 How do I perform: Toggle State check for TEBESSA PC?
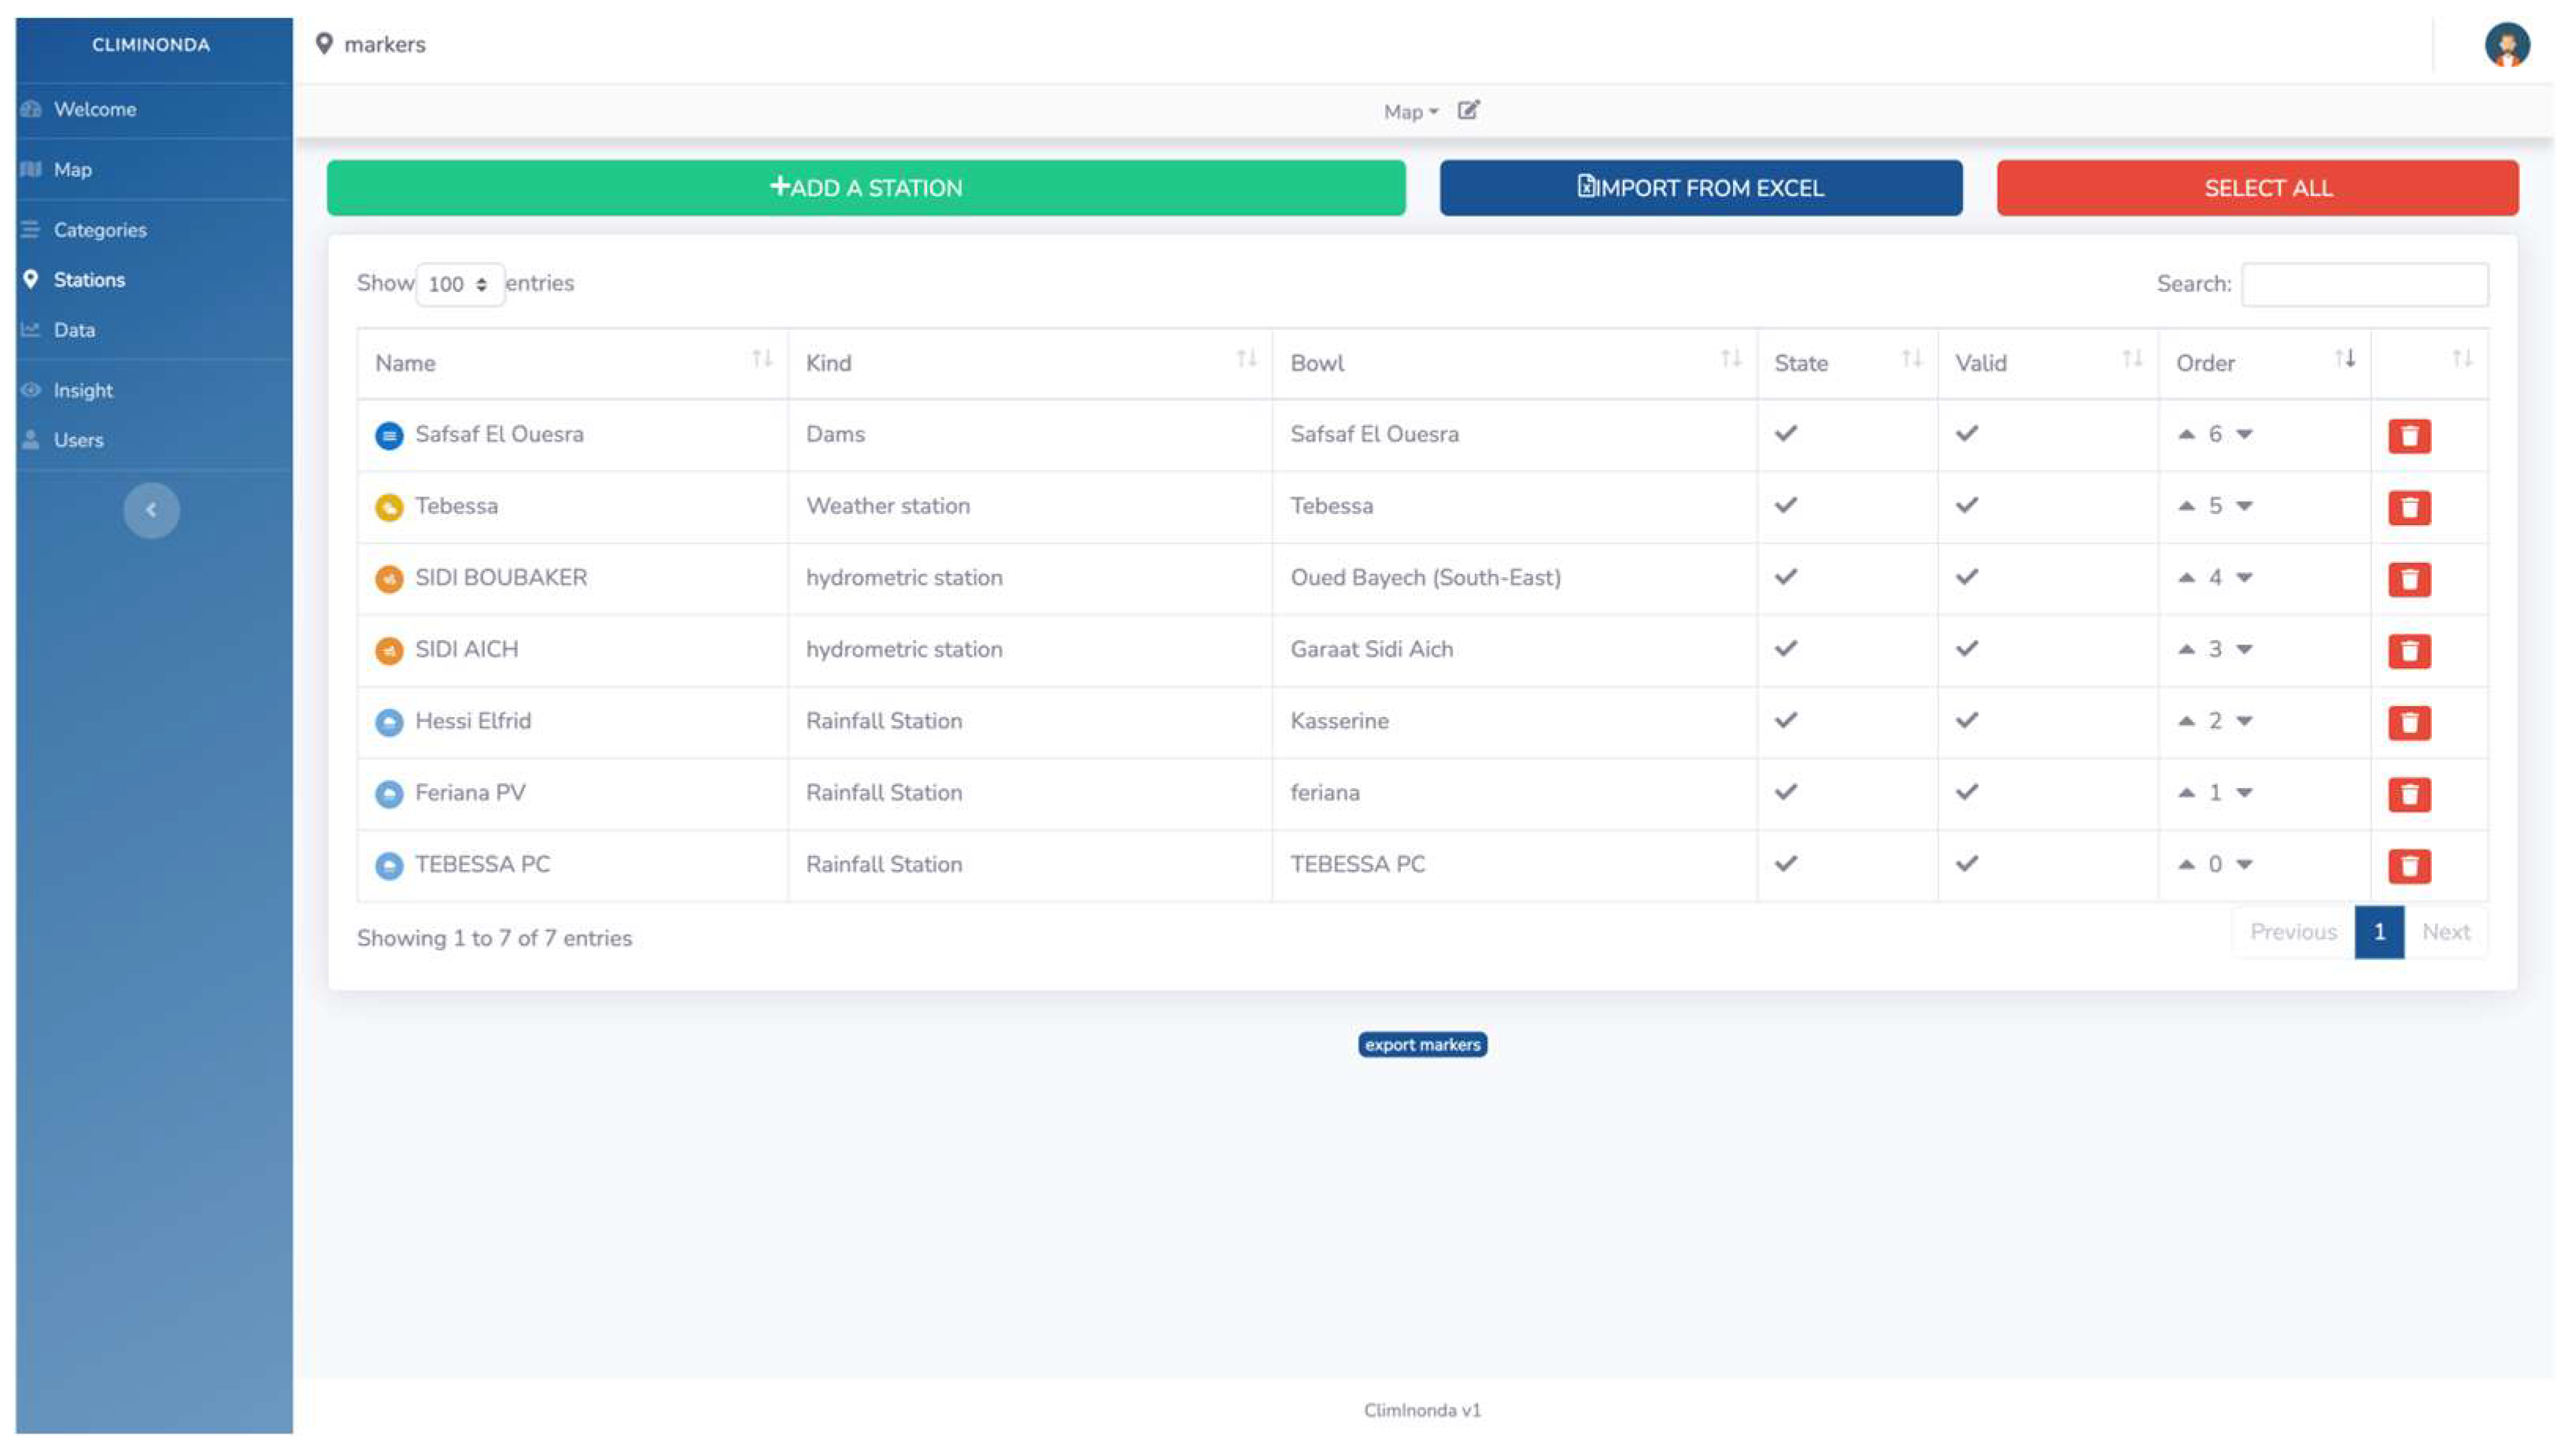tap(1786, 863)
